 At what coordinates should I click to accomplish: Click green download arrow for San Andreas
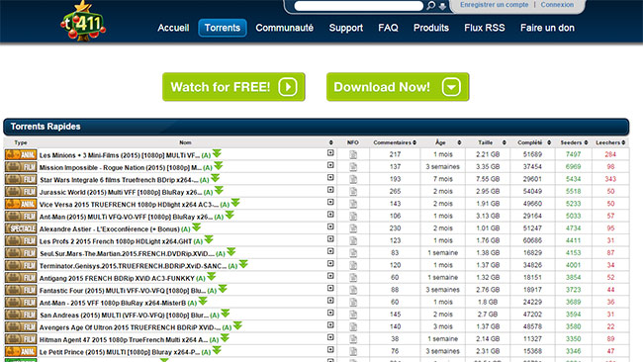(x=226, y=314)
